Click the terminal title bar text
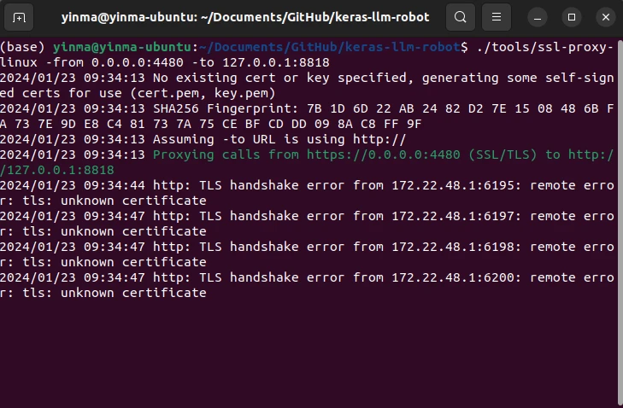This screenshot has width=623, height=408. [245, 17]
